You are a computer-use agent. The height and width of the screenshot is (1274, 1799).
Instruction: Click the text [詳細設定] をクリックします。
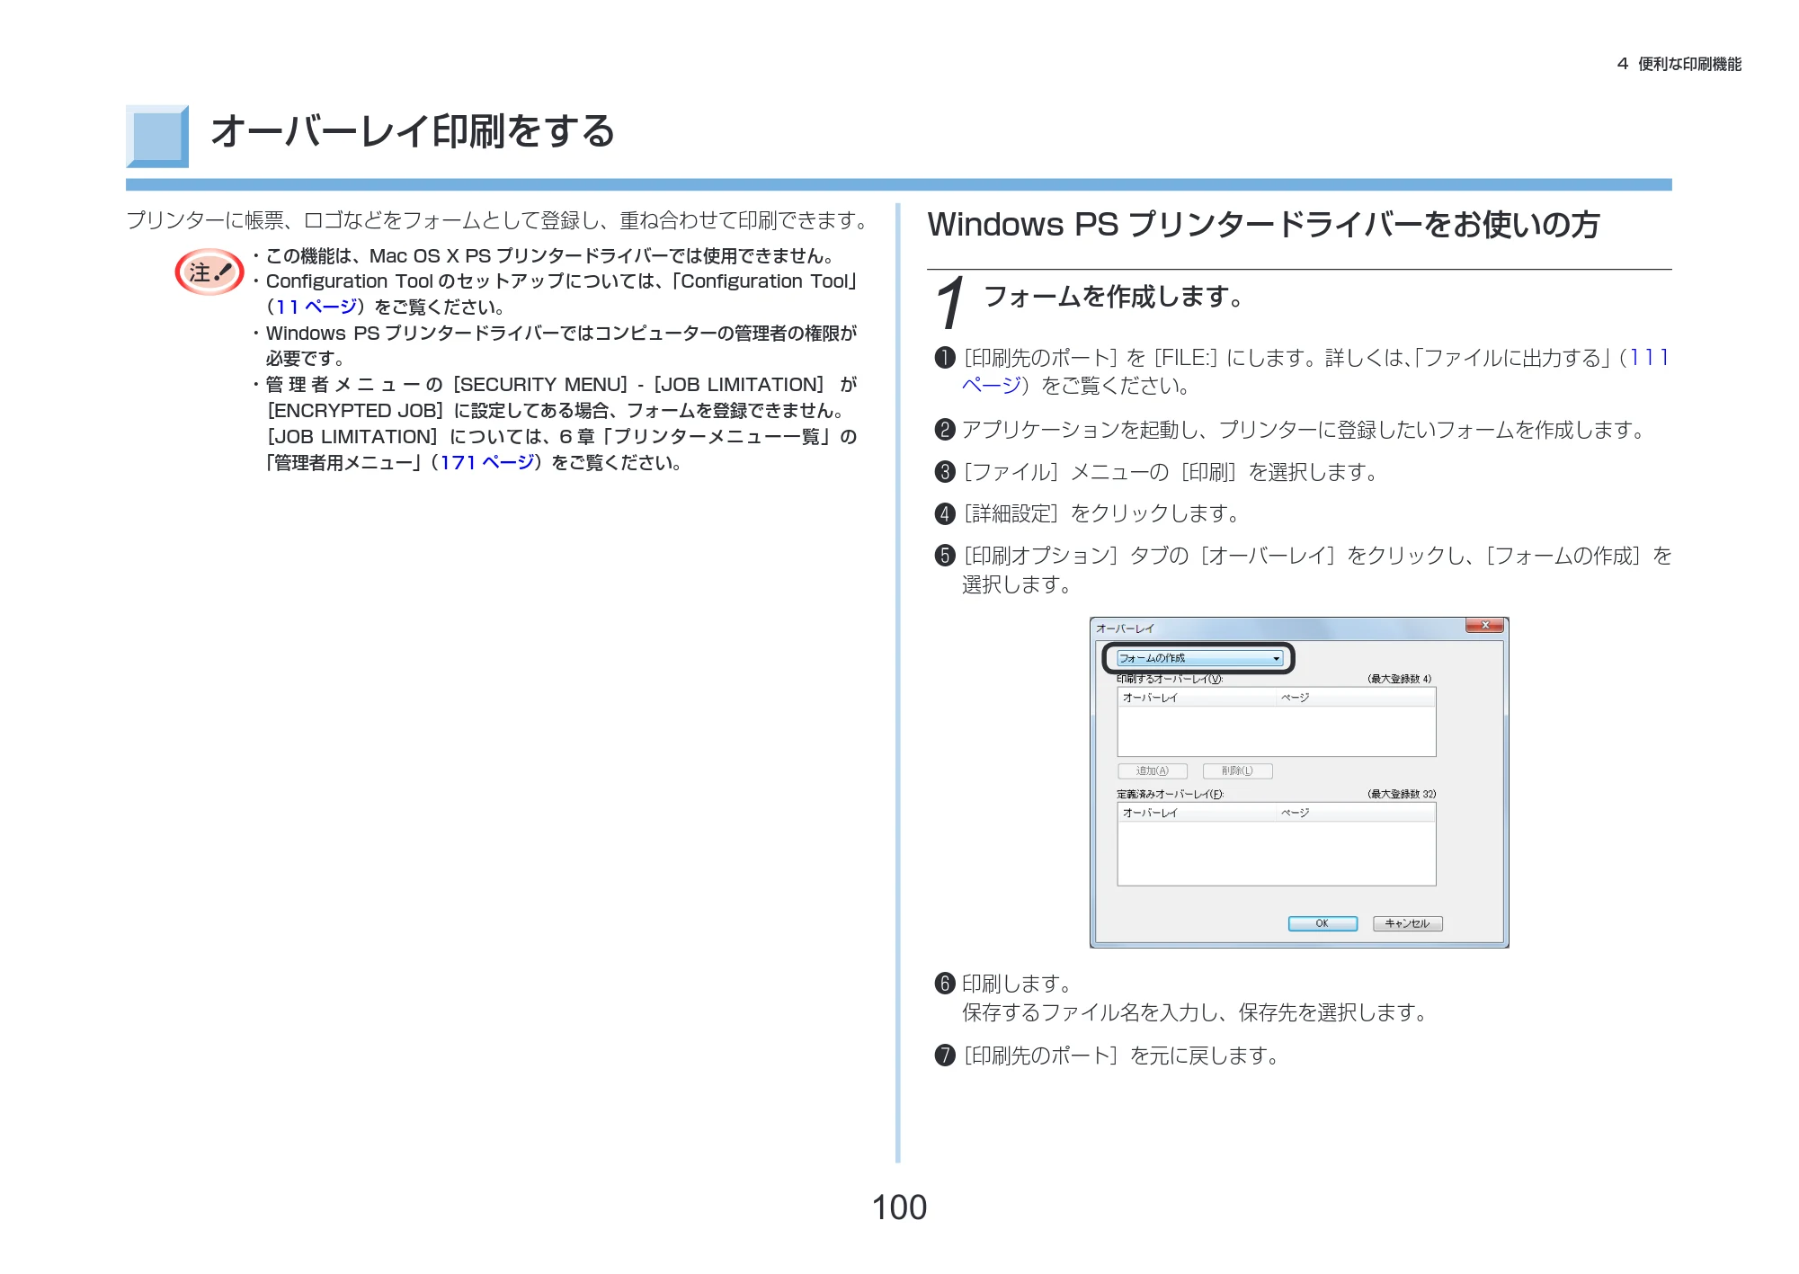tap(1102, 513)
